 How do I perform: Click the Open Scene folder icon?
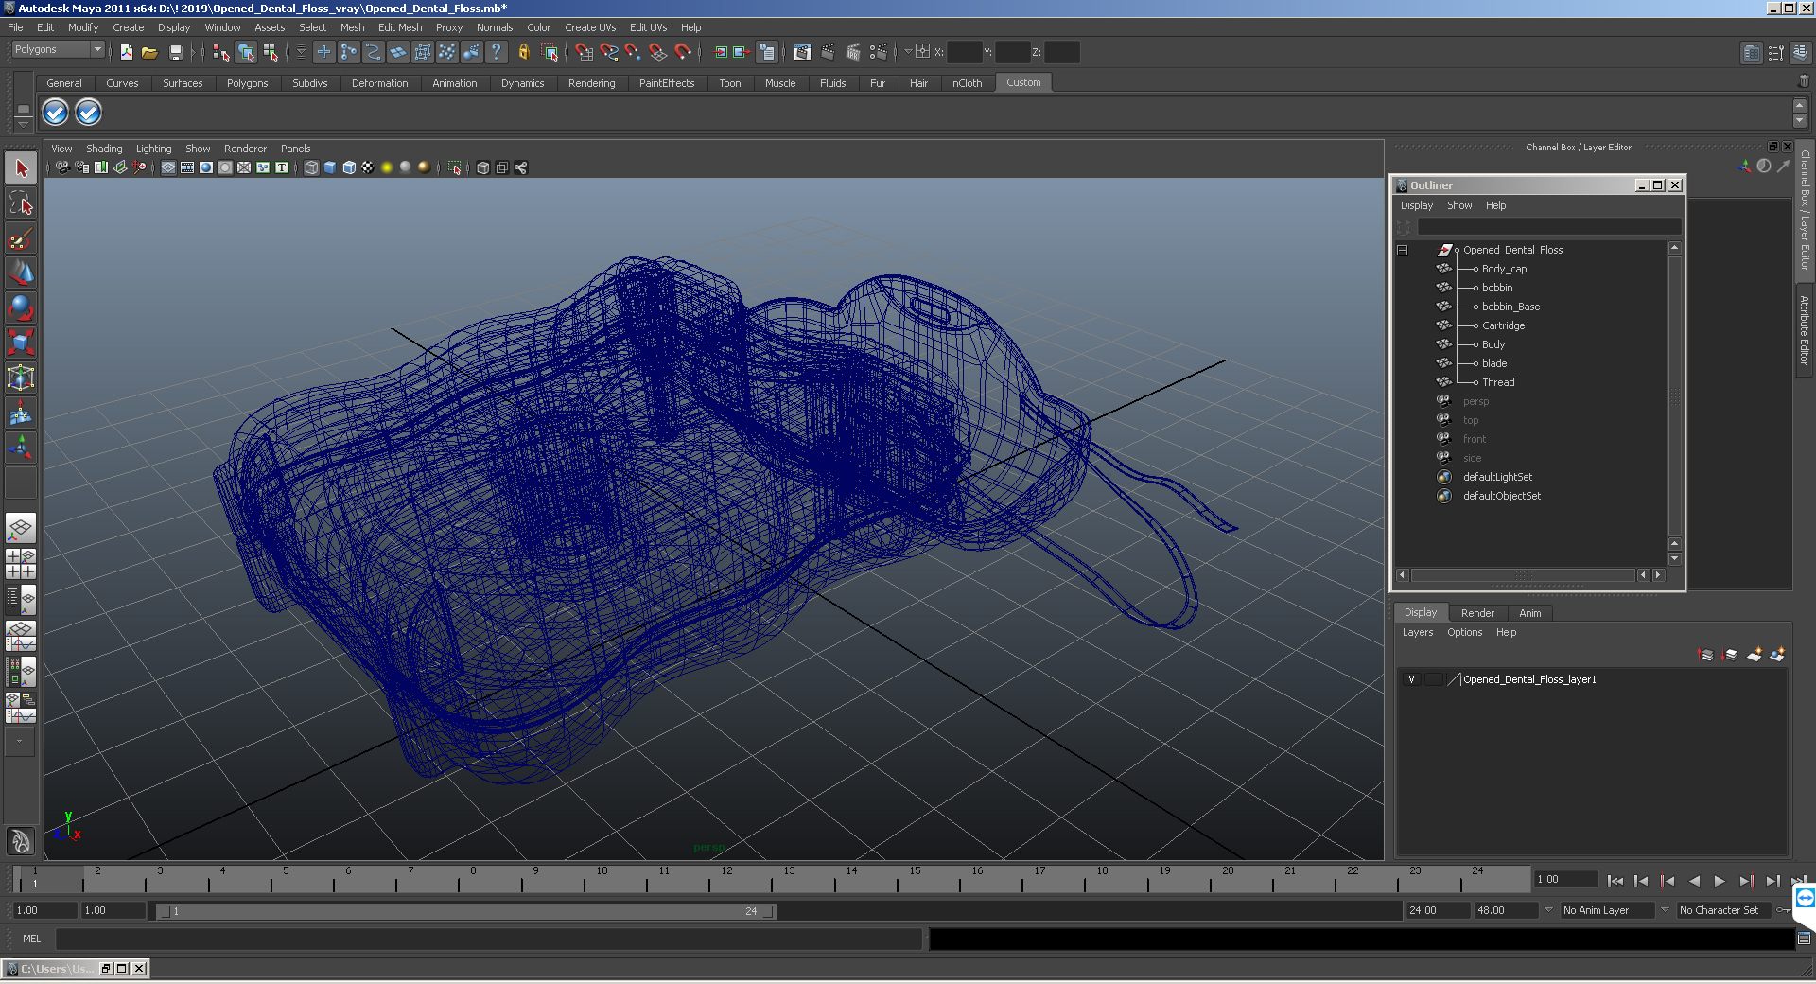[x=149, y=52]
